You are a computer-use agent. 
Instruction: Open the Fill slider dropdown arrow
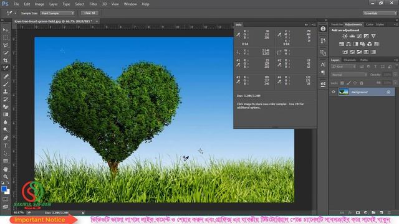click(395, 83)
